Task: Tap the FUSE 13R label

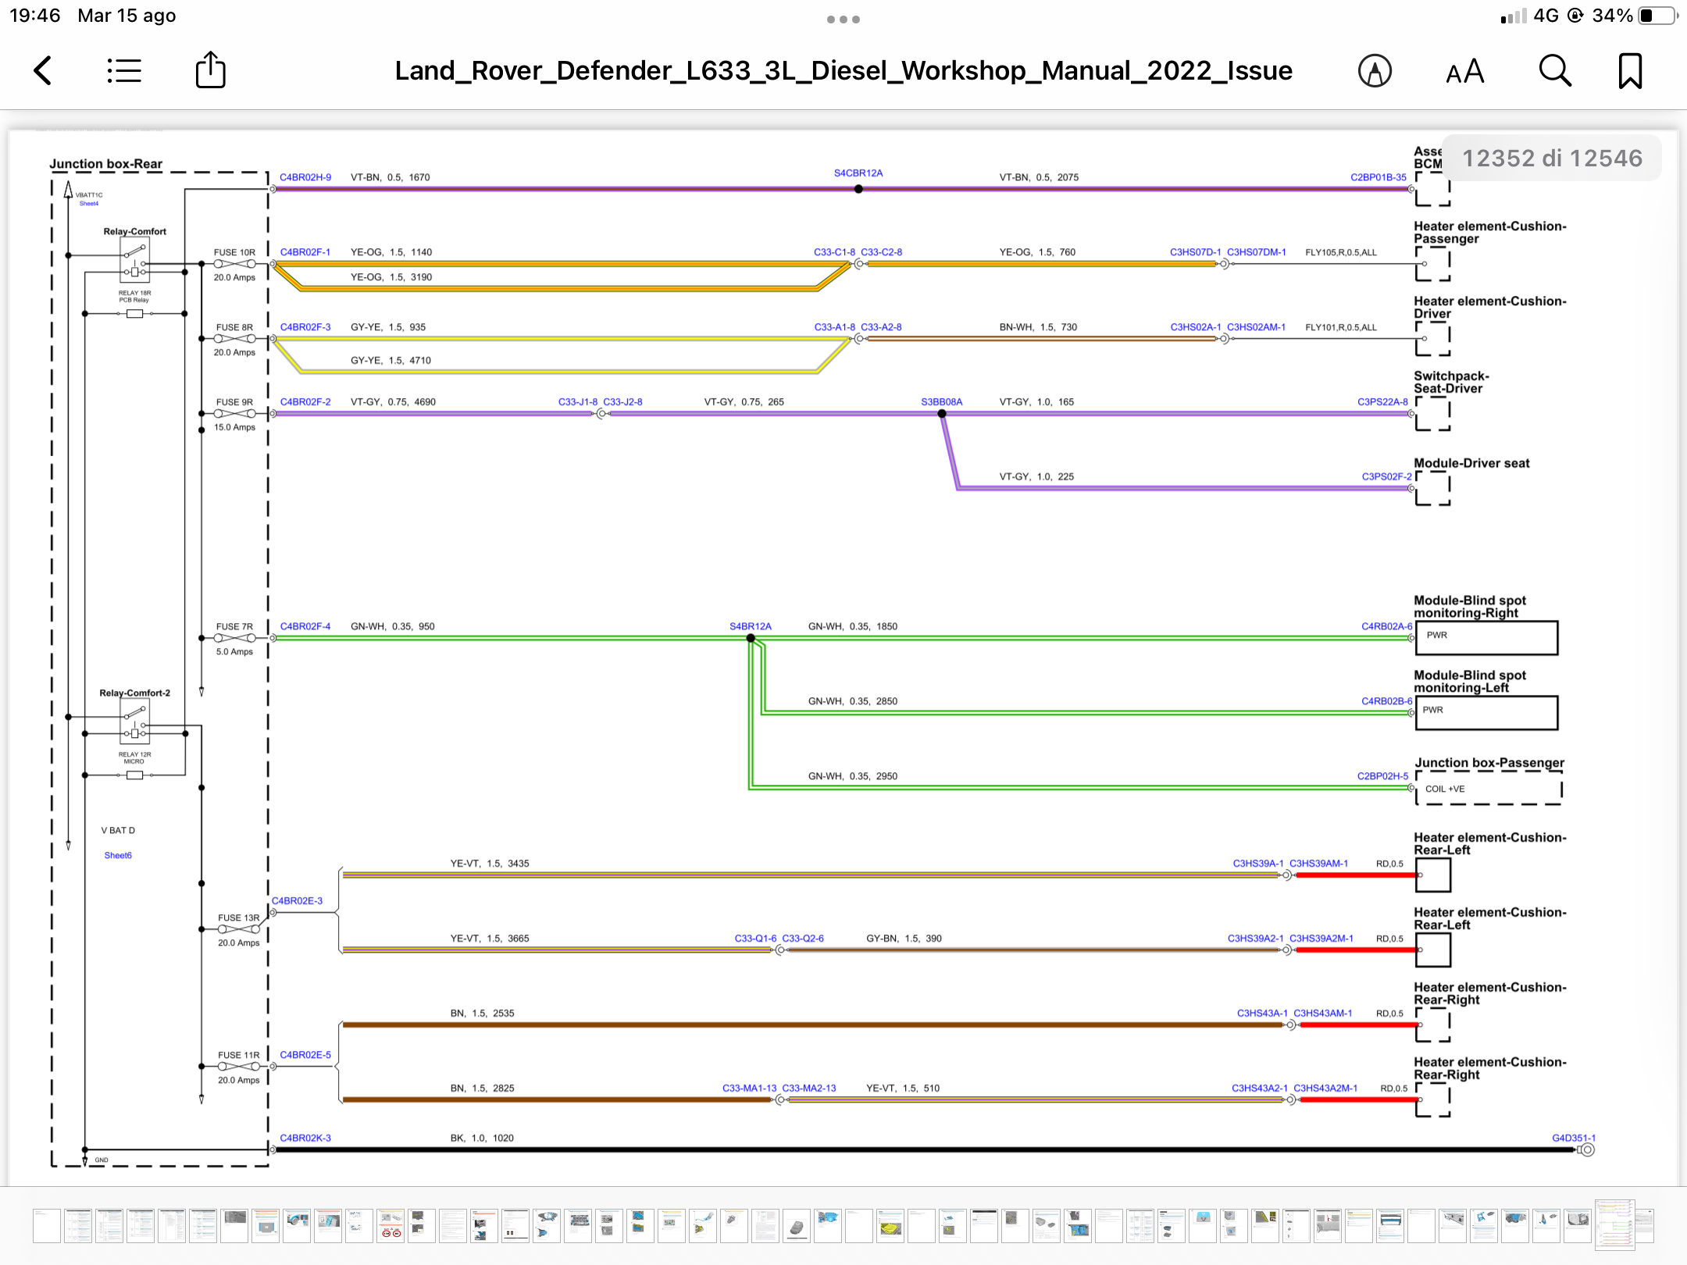Action: coord(239,918)
